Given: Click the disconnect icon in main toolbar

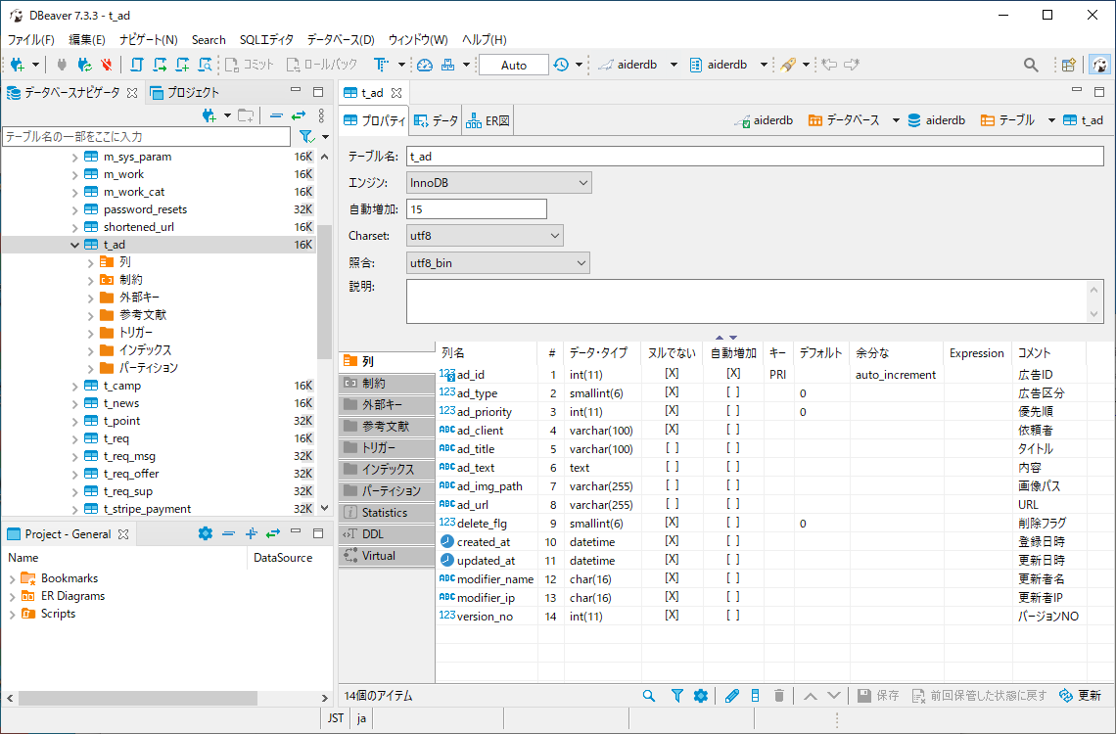Looking at the screenshot, I should tap(107, 65).
